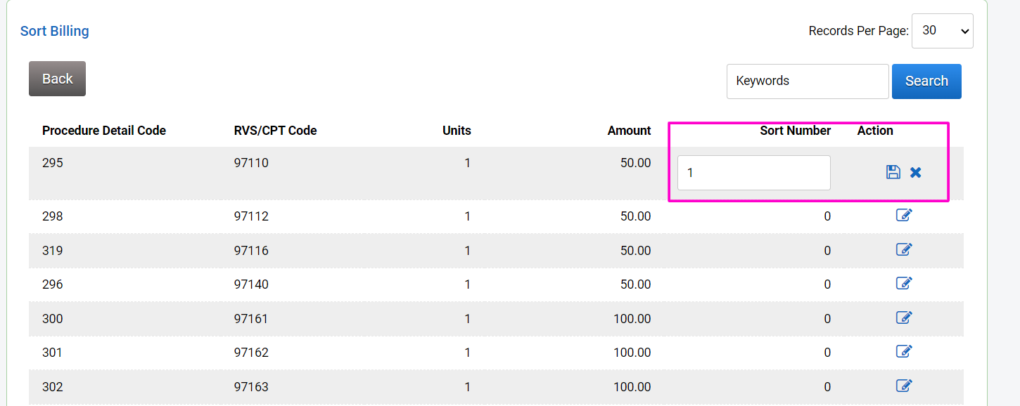Click the Sort Billing page title
Screen dimensions: 1020x406
(x=55, y=31)
